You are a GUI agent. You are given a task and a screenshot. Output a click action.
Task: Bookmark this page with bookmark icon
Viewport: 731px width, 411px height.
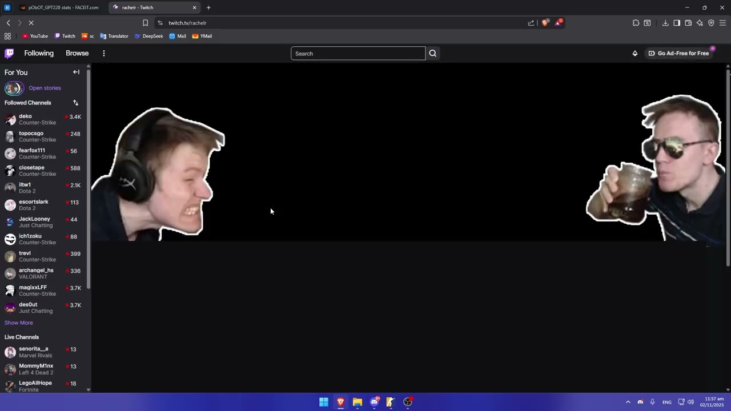tap(145, 23)
